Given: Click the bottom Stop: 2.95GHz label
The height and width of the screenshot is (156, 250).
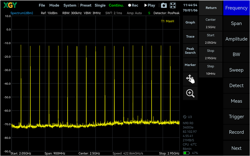Looking at the screenshot, I should (x=169, y=153).
